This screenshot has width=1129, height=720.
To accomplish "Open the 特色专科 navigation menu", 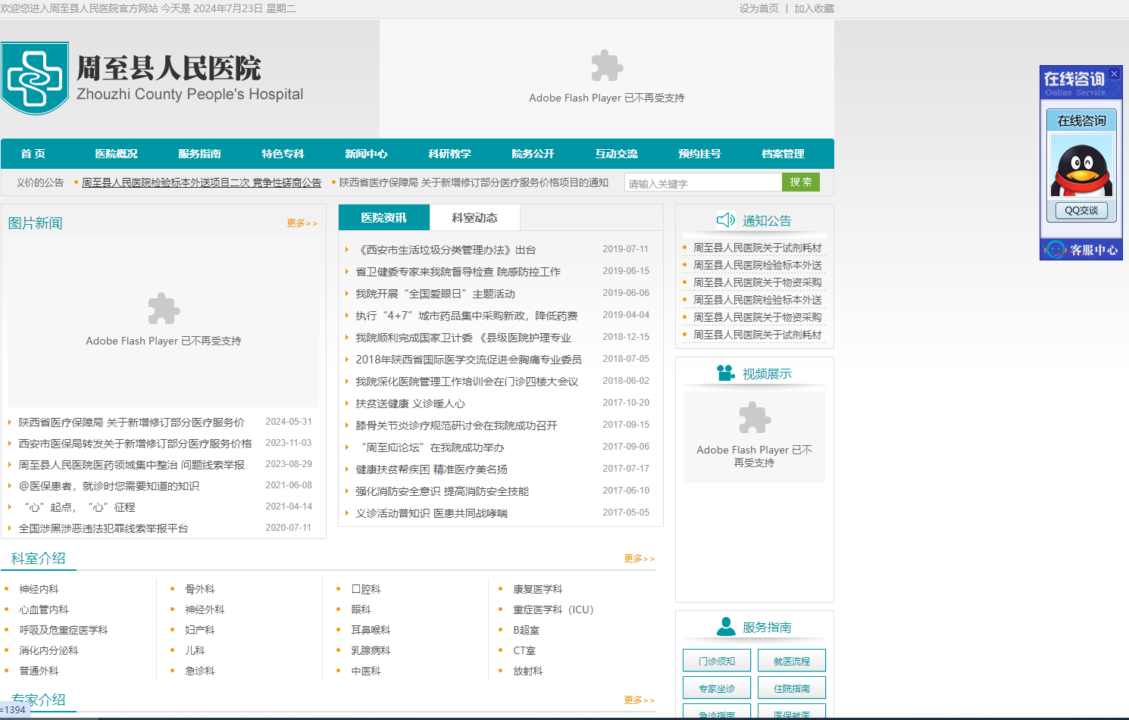I will [x=283, y=154].
